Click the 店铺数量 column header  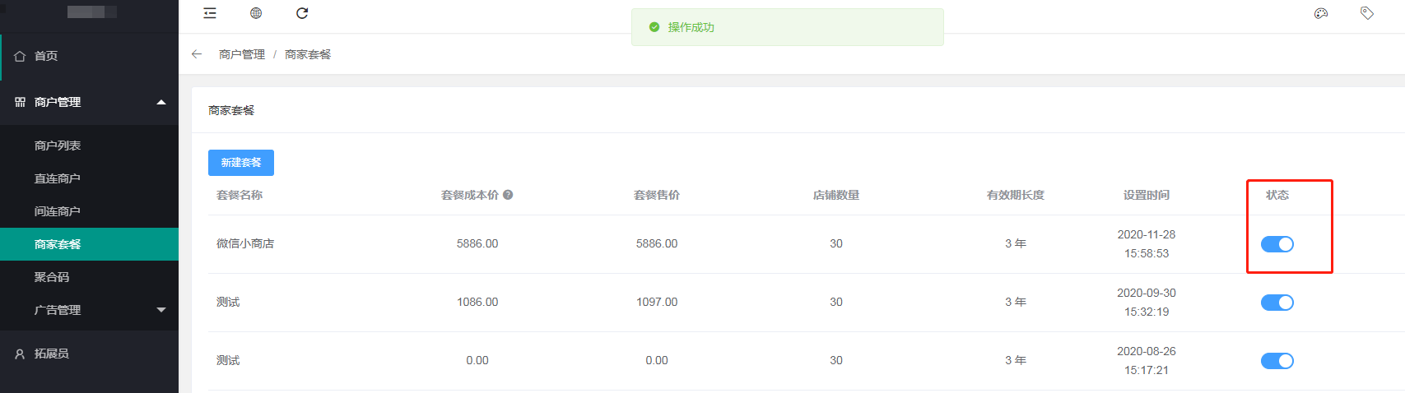[836, 195]
